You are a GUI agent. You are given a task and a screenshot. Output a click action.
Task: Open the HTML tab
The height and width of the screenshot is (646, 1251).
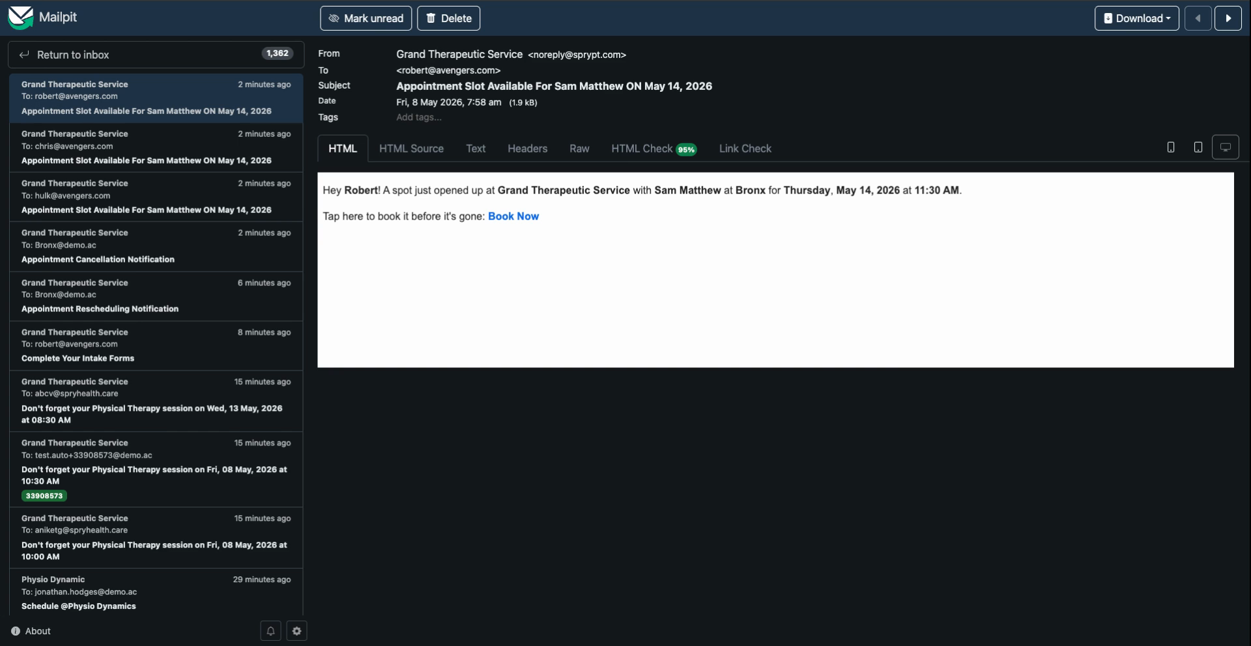point(343,148)
